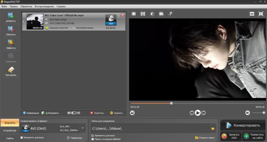The image size is (267, 142).
Task: Open the Эффекты effects tool
Action: 11,44
